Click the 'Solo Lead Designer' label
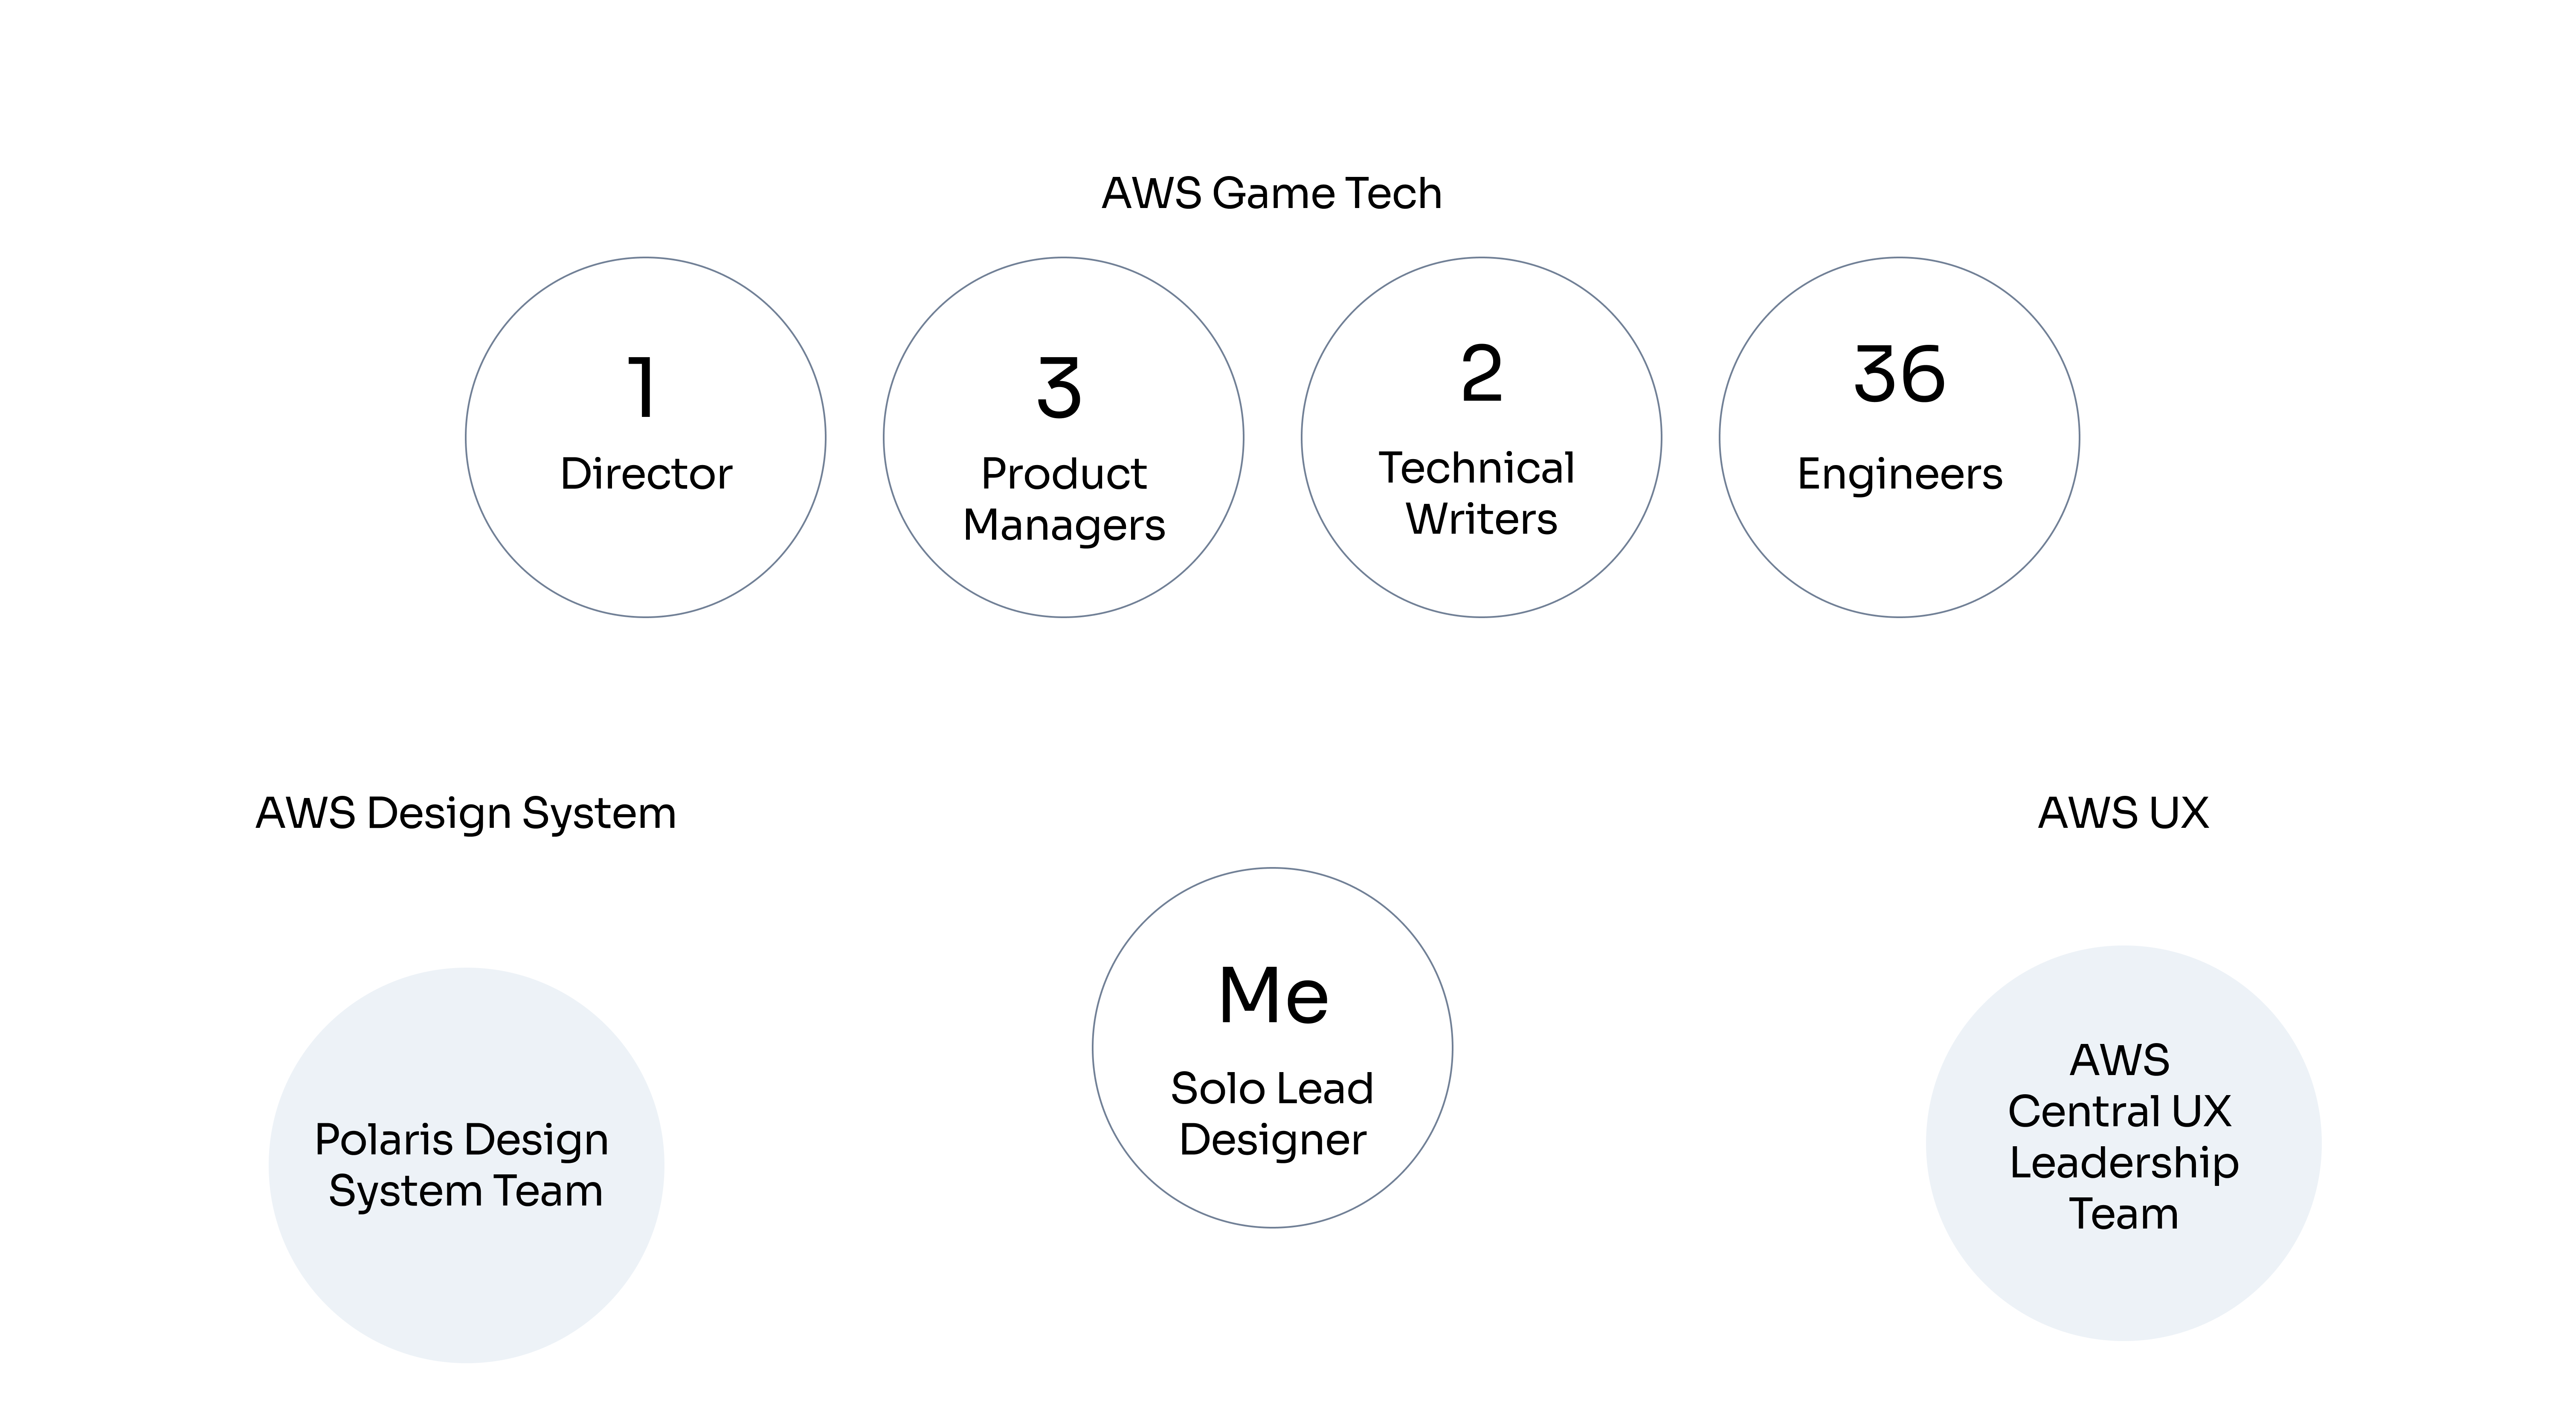Screen dimensions: 2576x1405 (1272, 1113)
